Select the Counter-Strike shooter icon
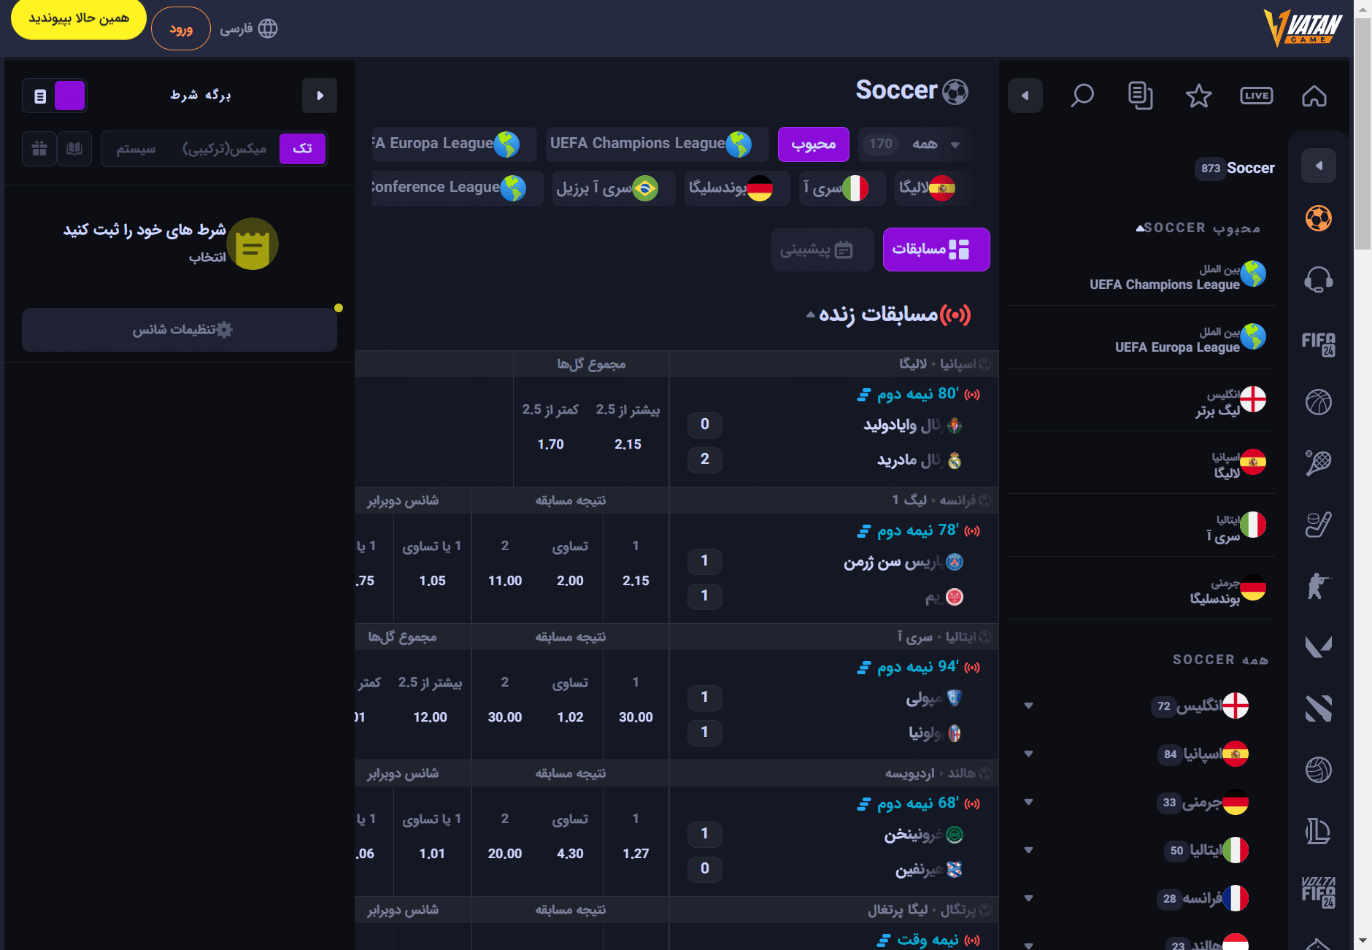Screen dimensions: 1372x950 point(1319,585)
